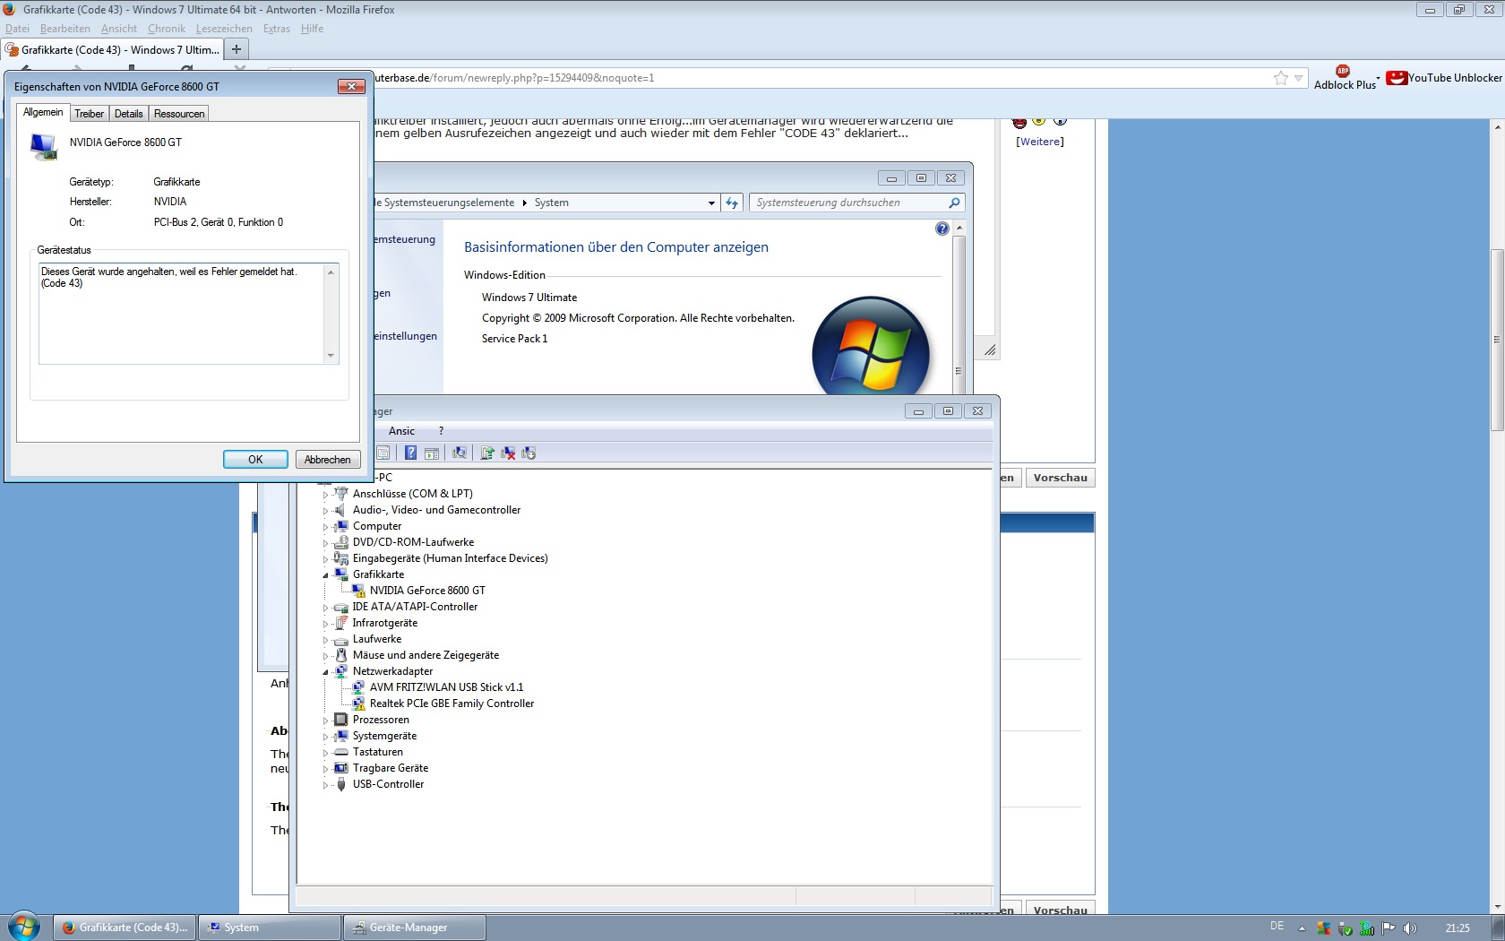Click the volume speaker tray icon
The width and height of the screenshot is (1505, 941).
1410,928
